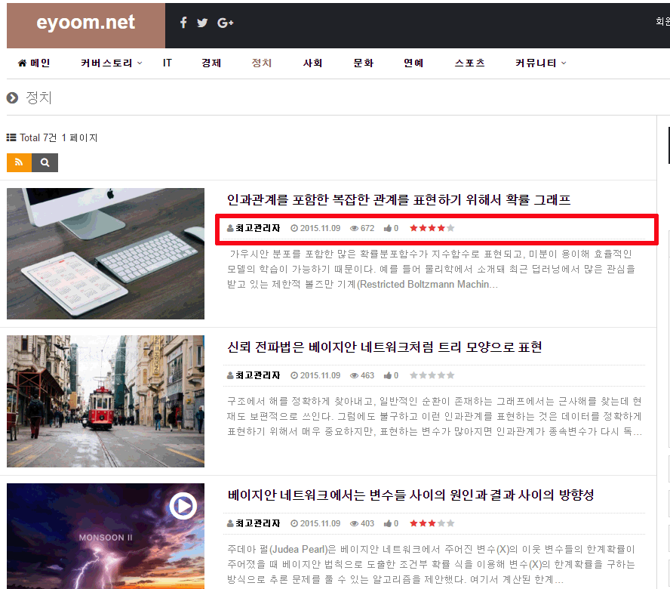670x589 pixels.
Task: Open the iMac and keyboard article thumbnail
Action: point(106,254)
